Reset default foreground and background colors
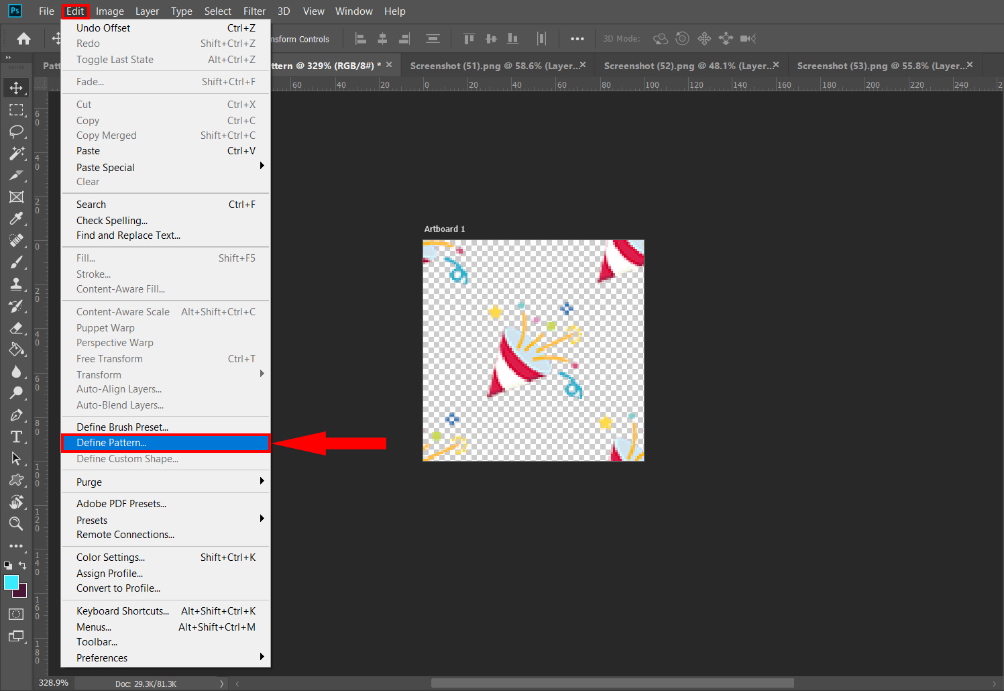This screenshot has height=691, width=1004. click(x=7, y=566)
